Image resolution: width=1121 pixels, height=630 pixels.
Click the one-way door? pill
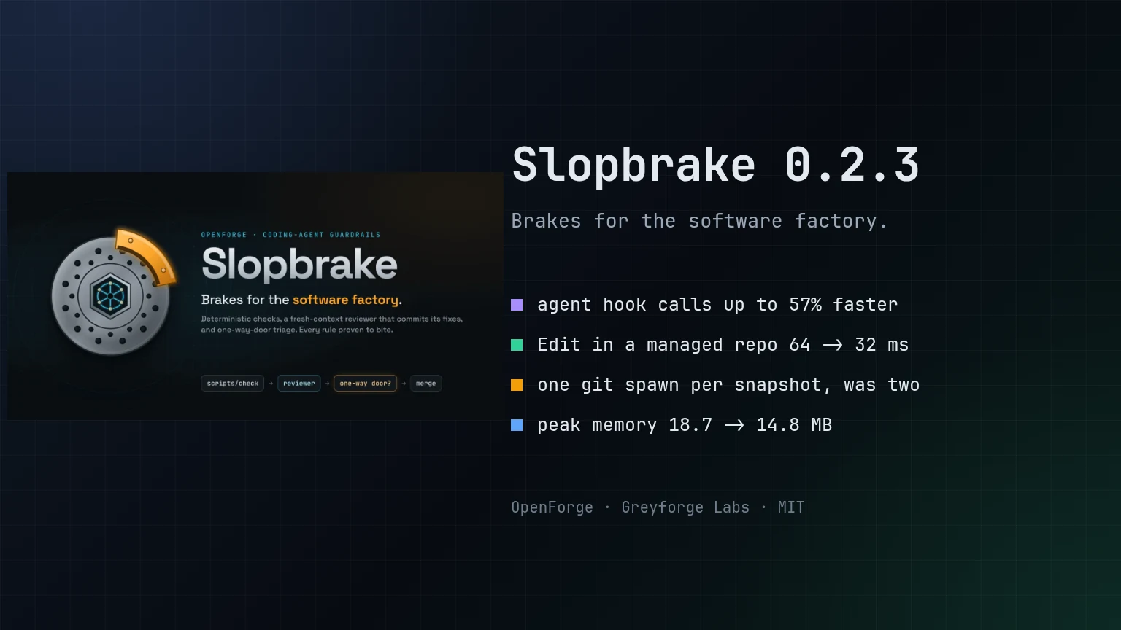(366, 384)
